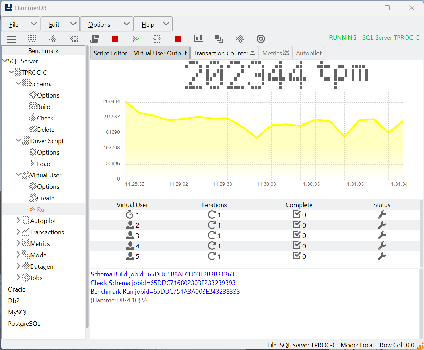The image size is (424, 350).
Task: Open the hamburger menu icon in toolbar
Action: 11,39
